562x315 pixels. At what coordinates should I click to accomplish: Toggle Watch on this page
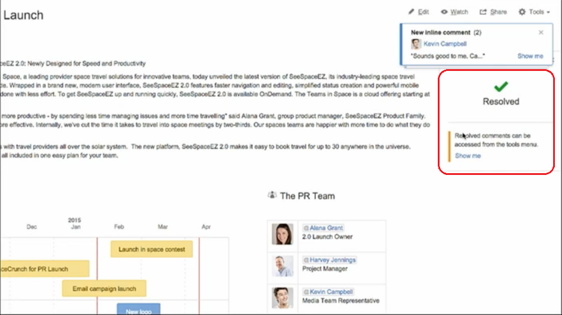coord(459,12)
